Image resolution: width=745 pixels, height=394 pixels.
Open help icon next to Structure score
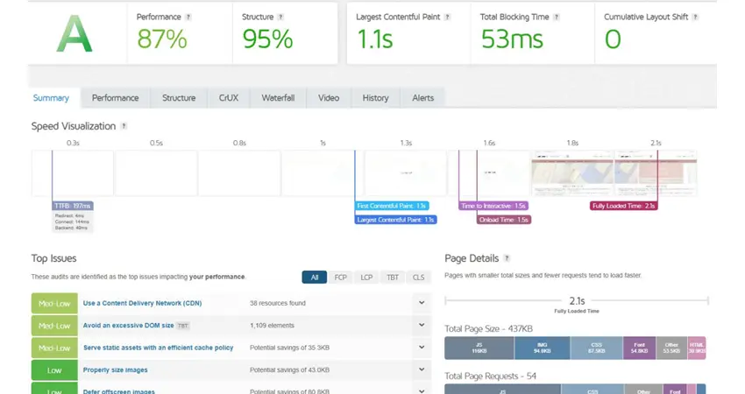tap(280, 18)
